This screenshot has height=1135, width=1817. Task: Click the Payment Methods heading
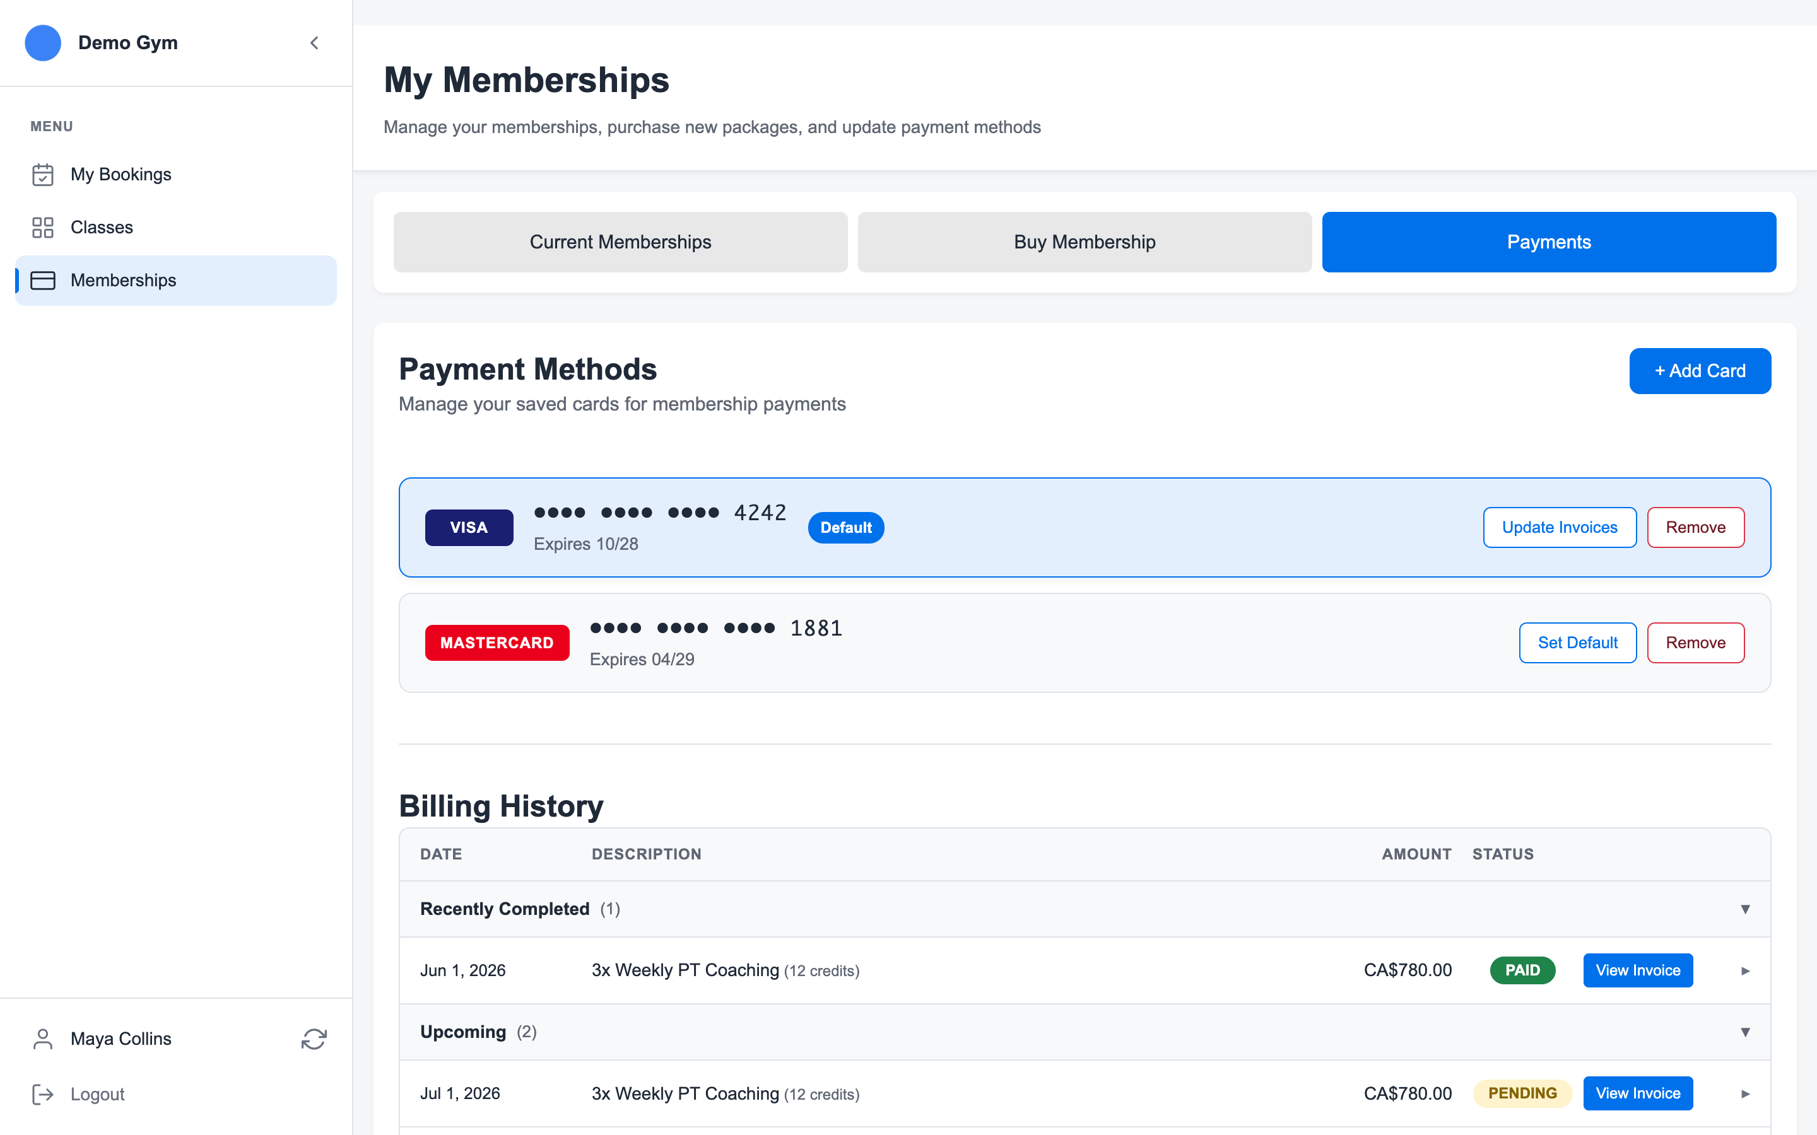(528, 370)
